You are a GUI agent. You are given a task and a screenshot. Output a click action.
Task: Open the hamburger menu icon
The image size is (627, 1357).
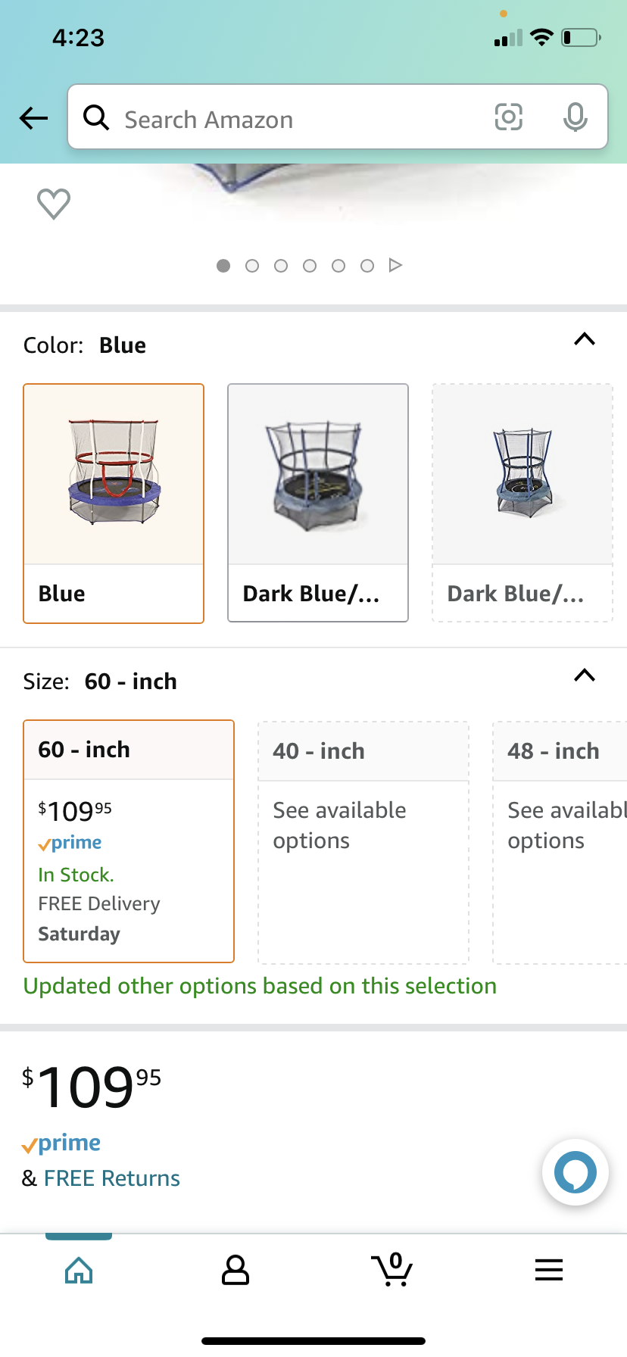coord(548,1270)
